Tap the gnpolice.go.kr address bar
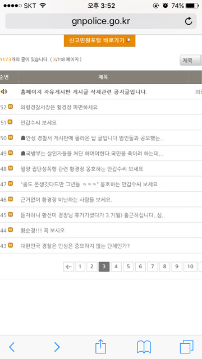 (101, 21)
